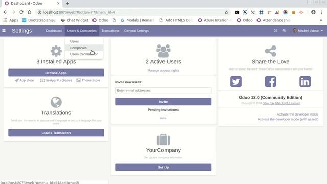
Task: Reload the page with the refresh icon
Action: click(21, 12)
